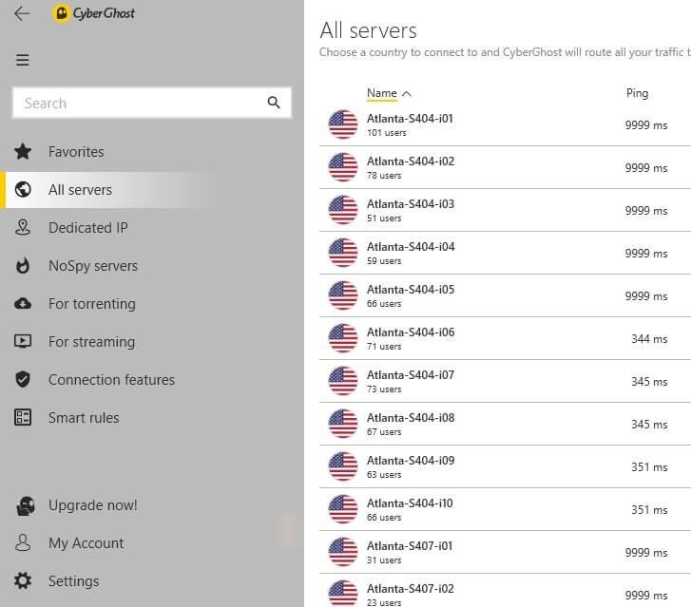The height and width of the screenshot is (607, 691).
Task: Click the My Account person icon
Action: click(23, 542)
